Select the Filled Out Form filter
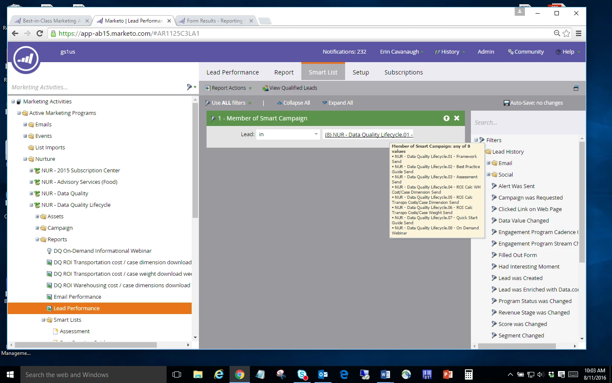Image resolution: width=612 pixels, height=383 pixels. [518, 255]
